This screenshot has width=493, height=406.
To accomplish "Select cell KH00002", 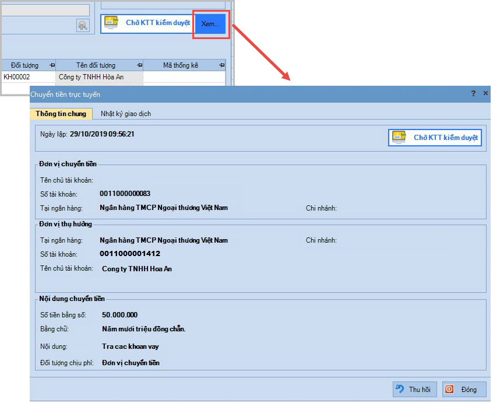I will [29, 77].
